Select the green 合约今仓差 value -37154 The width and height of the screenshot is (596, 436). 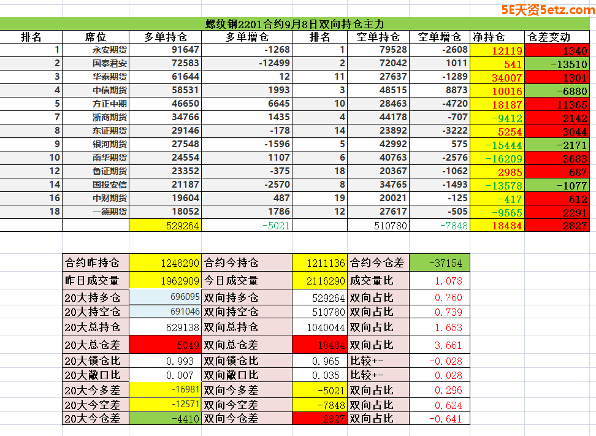pyautogui.click(x=439, y=263)
